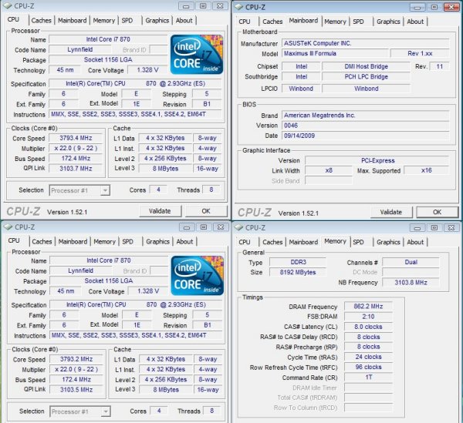Click manufacturer ASUSTeK Computer INC. field
Image resolution: width=463 pixels, height=423 pixels.
click(366, 43)
